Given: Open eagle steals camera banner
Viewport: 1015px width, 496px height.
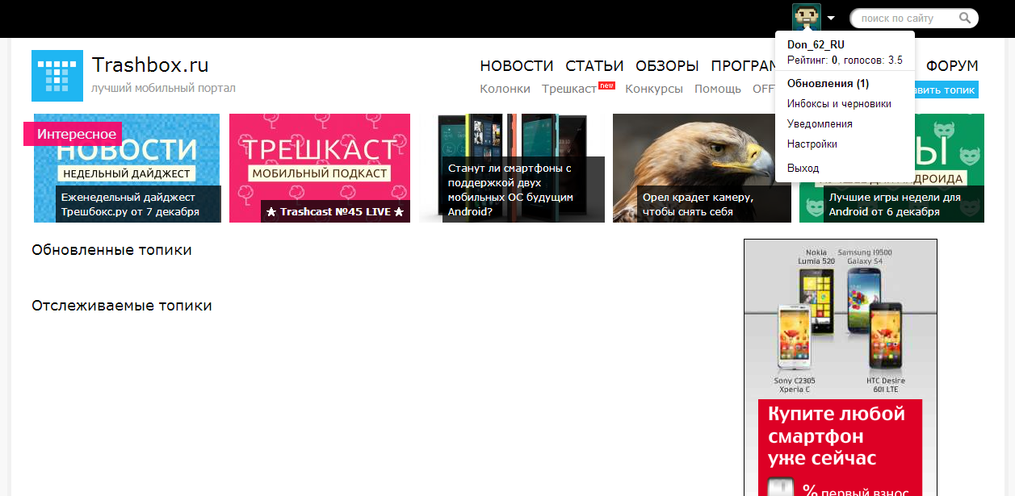Looking at the screenshot, I should (702, 168).
